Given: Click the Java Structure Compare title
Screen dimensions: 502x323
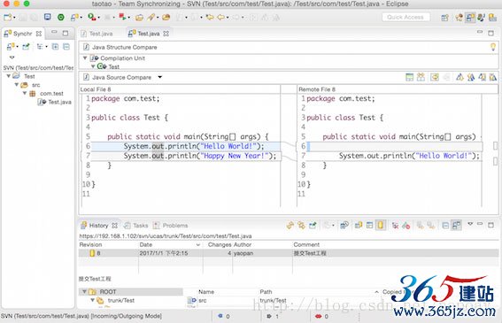Looking at the screenshot, I should tap(125, 47).
